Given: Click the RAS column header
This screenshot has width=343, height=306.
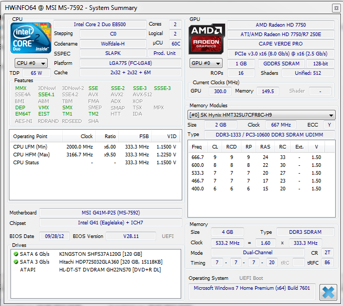Looking at the screenshot, I should coord(265,147).
